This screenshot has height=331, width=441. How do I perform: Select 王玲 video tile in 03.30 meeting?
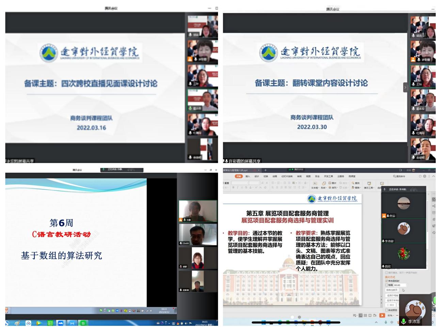[x=423, y=76]
